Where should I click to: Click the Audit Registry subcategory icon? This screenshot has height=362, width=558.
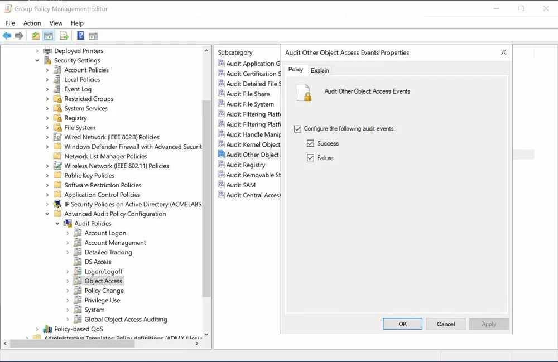click(x=221, y=165)
